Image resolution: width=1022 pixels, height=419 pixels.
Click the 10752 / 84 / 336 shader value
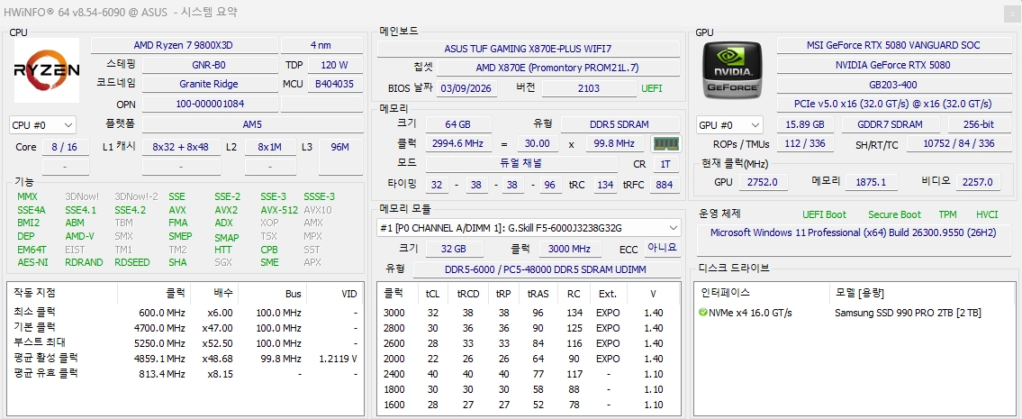click(959, 143)
